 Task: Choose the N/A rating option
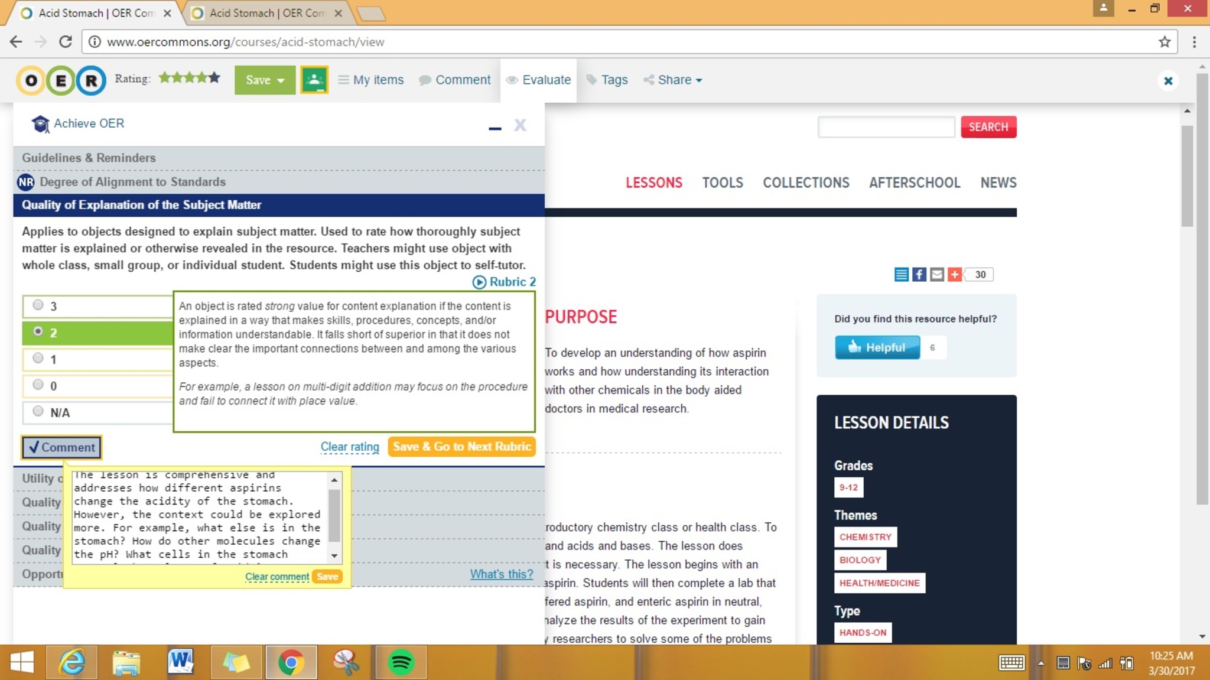click(x=38, y=411)
